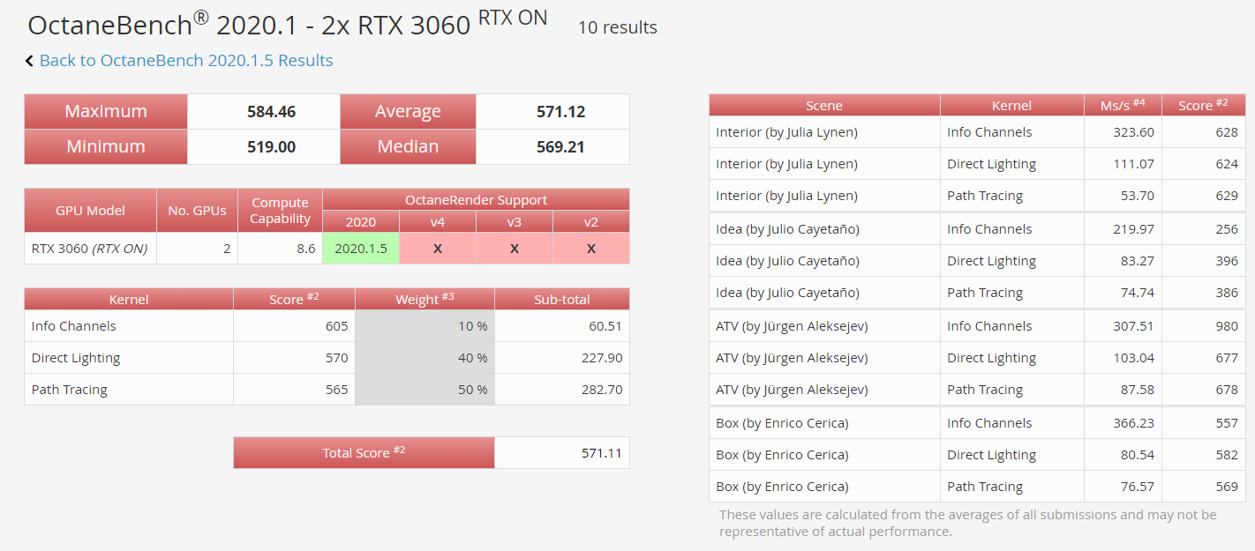Click the X under the v3 column
This screenshot has height=551, width=1255.
pyautogui.click(x=515, y=249)
